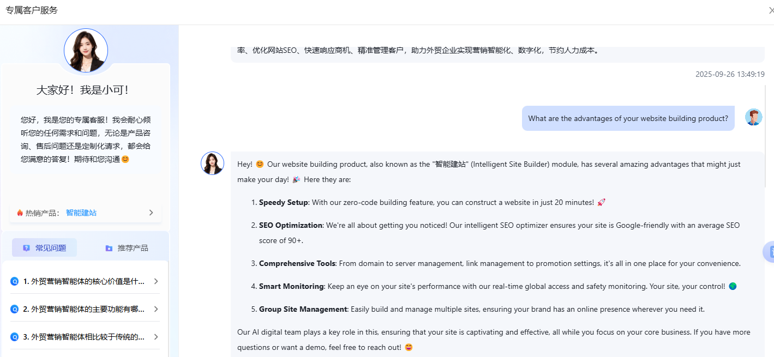Close the 专属客户服务 chat window
This screenshot has width=774, height=357.
pyautogui.click(x=771, y=10)
